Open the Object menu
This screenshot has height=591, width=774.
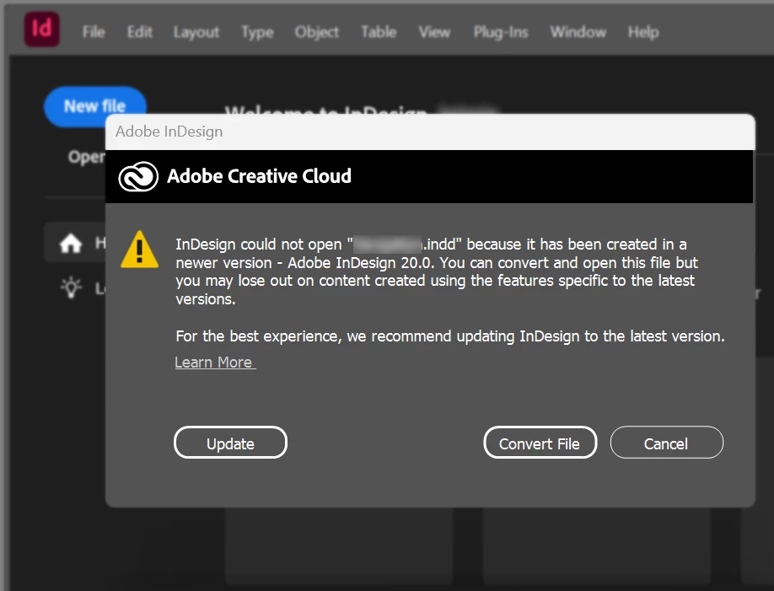click(316, 33)
